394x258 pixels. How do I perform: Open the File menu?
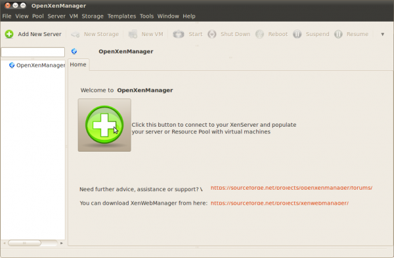click(7, 16)
